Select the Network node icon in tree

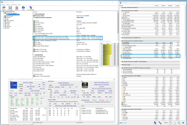(5, 26)
